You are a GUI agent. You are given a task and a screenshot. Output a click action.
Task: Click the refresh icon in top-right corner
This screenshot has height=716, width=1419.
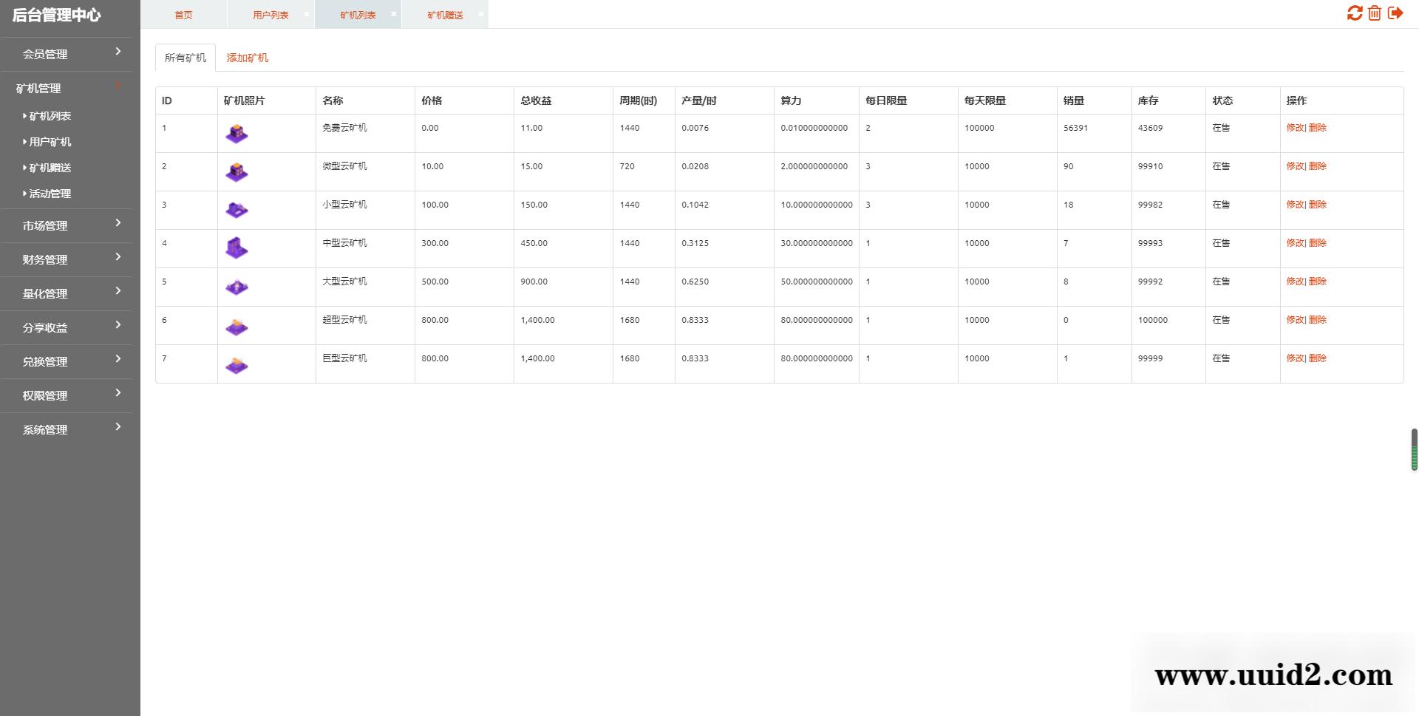tap(1354, 13)
